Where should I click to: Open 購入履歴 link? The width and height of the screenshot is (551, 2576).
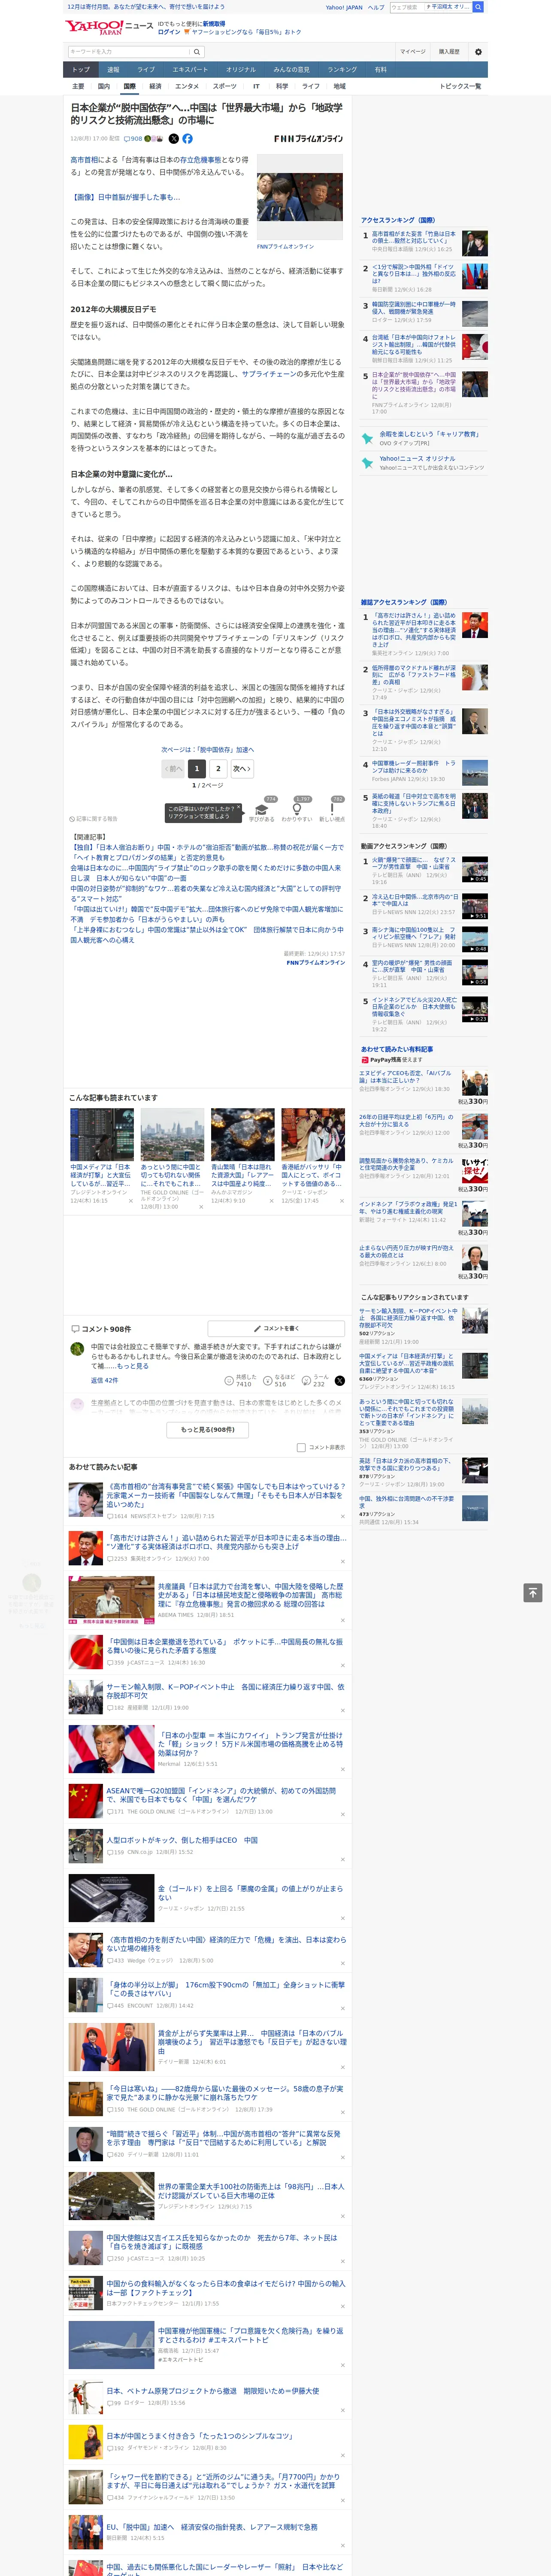pyautogui.click(x=449, y=52)
